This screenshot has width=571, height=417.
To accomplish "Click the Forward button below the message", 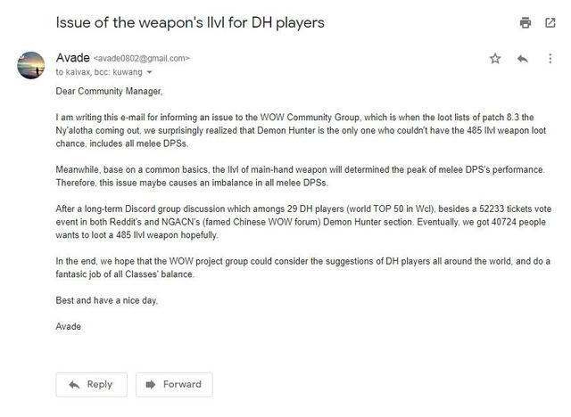I will 173,384.
